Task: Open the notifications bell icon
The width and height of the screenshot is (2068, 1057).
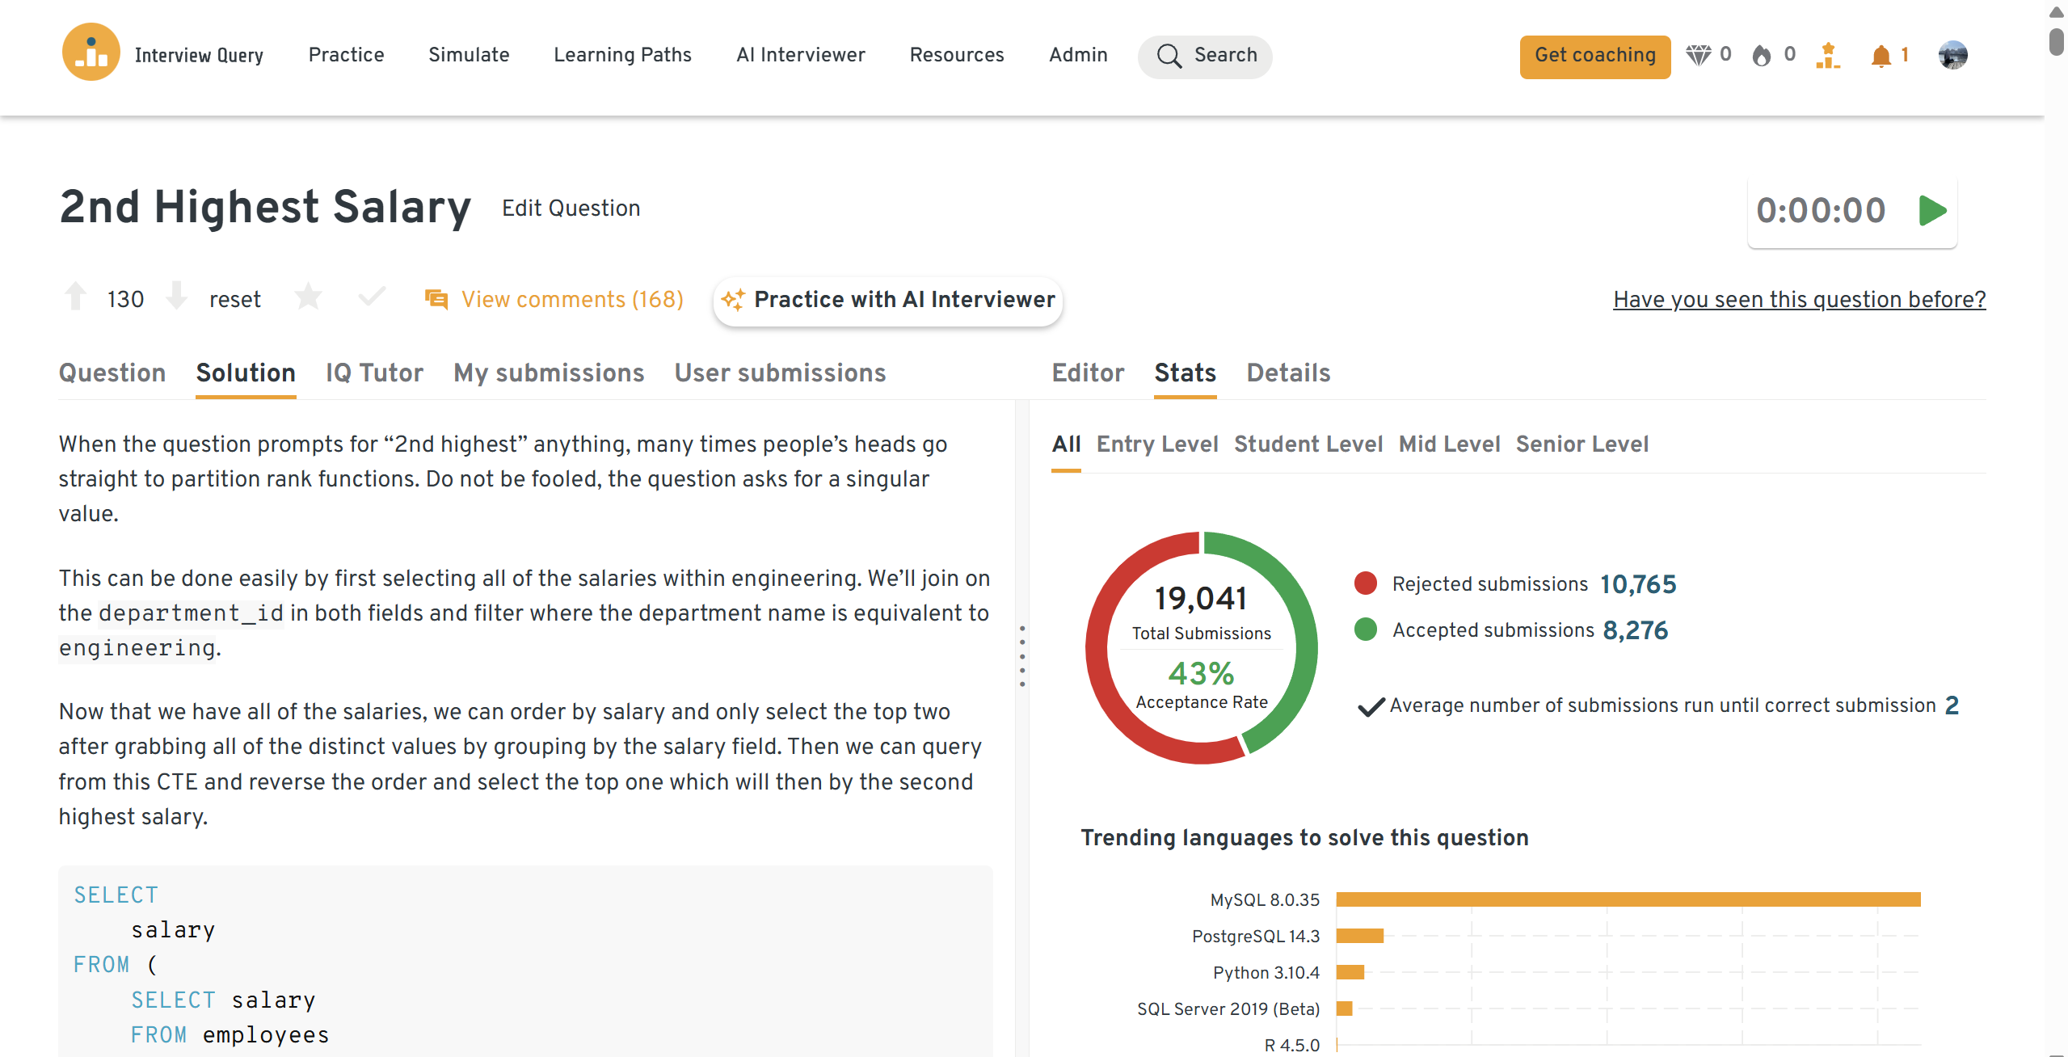Action: pyautogui.click(x=1881, y=56)
